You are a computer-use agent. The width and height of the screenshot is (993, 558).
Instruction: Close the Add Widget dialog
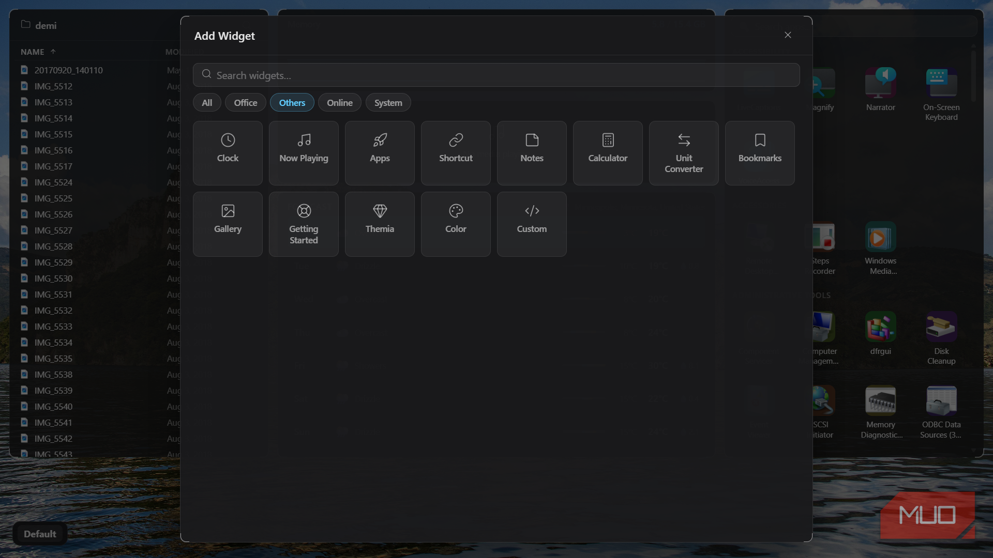click(788, 35)
